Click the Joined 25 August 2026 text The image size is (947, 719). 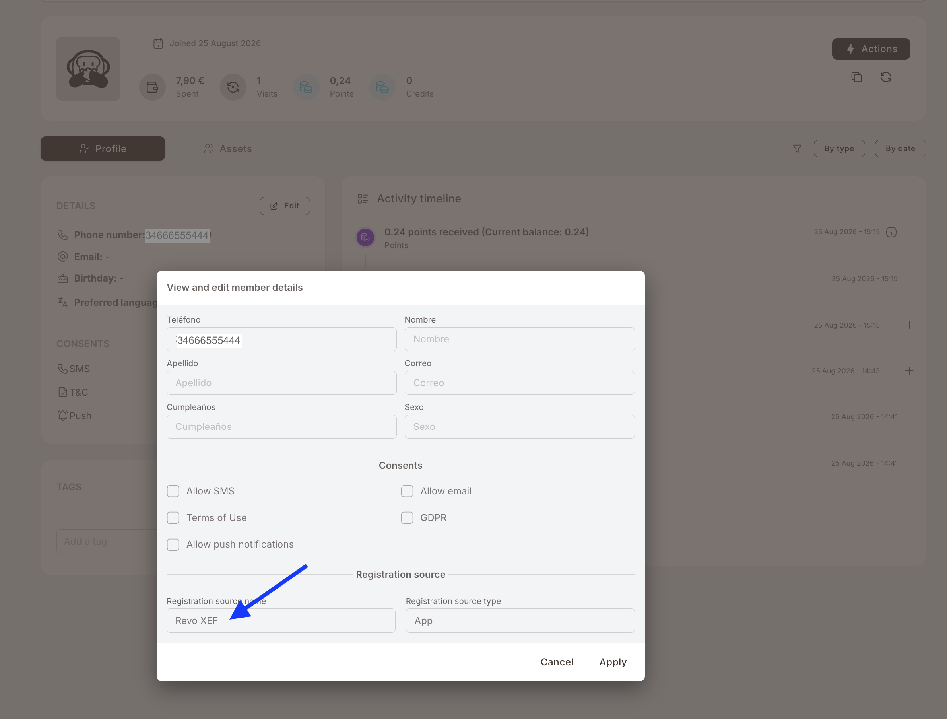(x=215, y=43)
